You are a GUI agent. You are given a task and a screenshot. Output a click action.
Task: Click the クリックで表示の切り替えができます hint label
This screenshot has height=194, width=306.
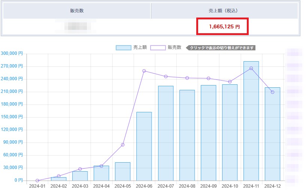pos(221,48)
